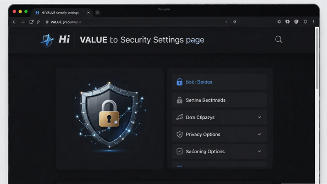
Task: Click the plus icon at address bar end
Action: coord(226,22)
